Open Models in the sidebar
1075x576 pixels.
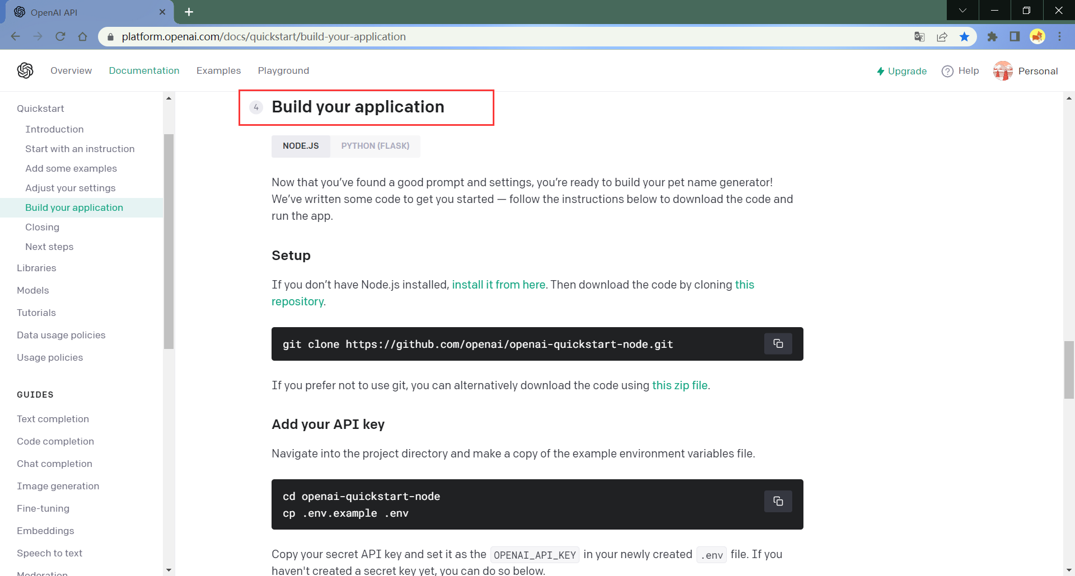[x=33, y=290]
